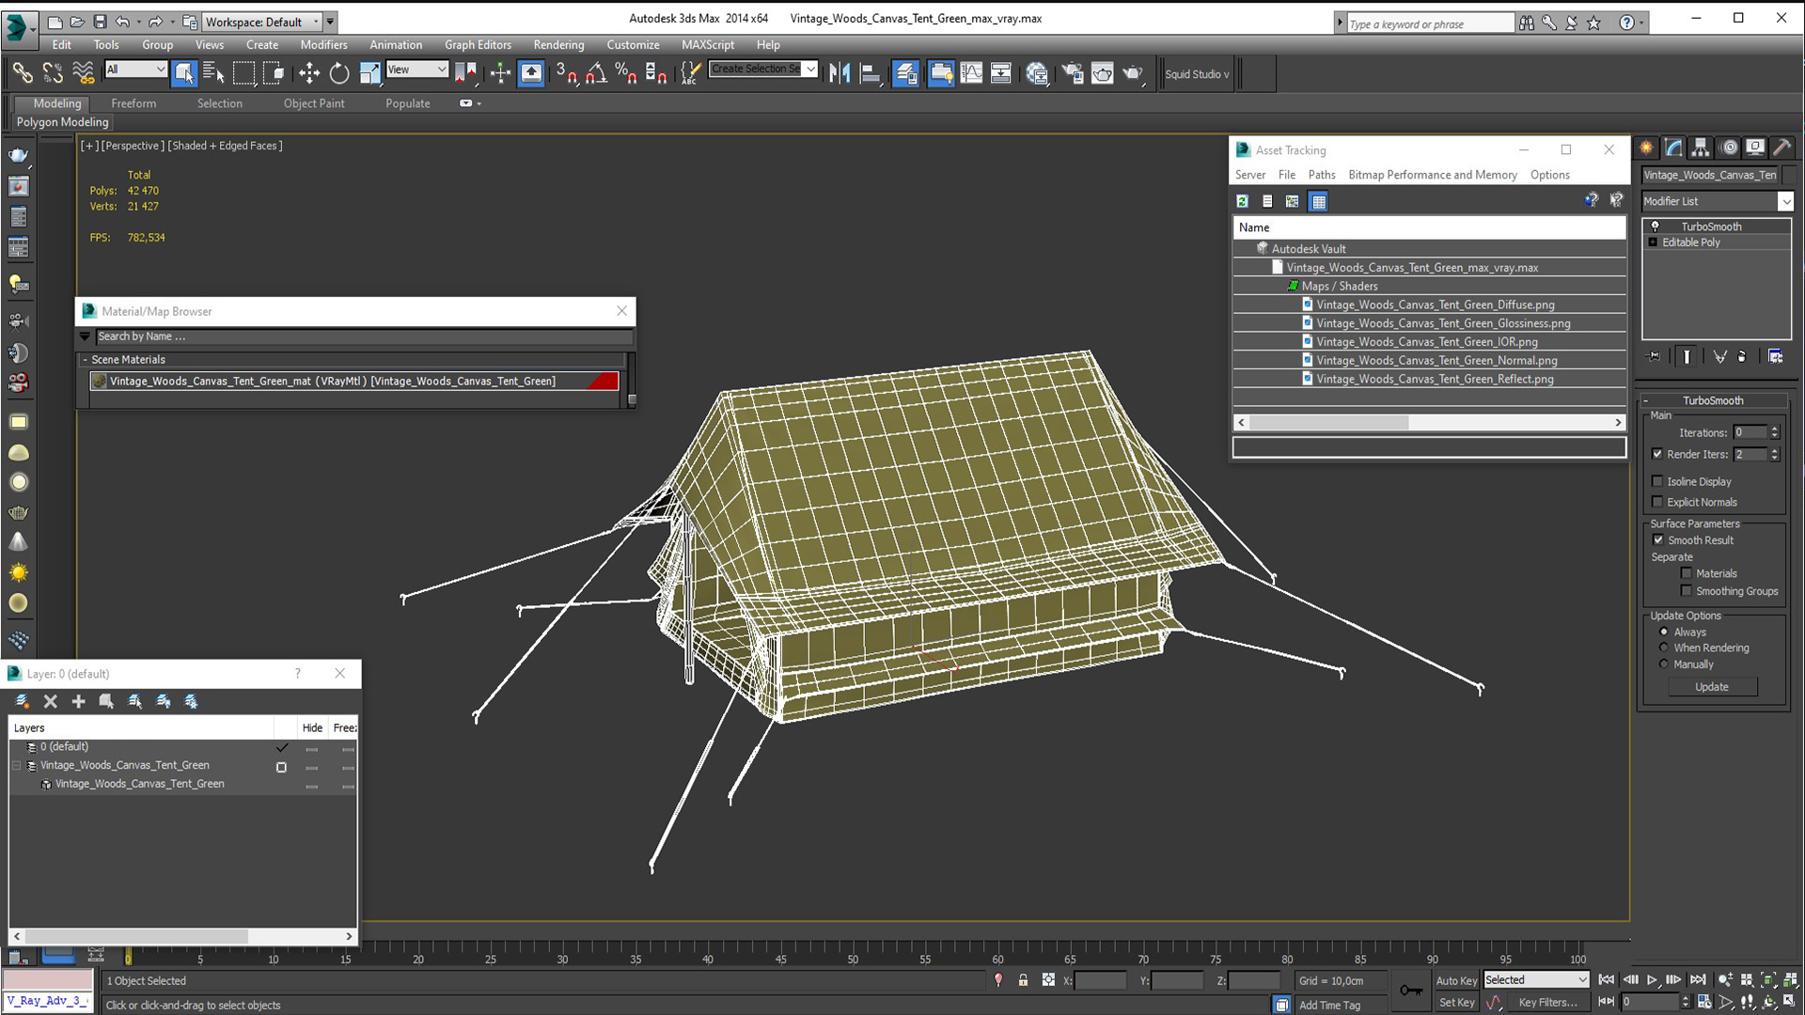Refresh the Asset Tracking list

click(x=1242, y=201)
